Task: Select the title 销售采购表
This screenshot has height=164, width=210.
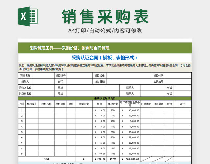Action: [x=105, y=16]
